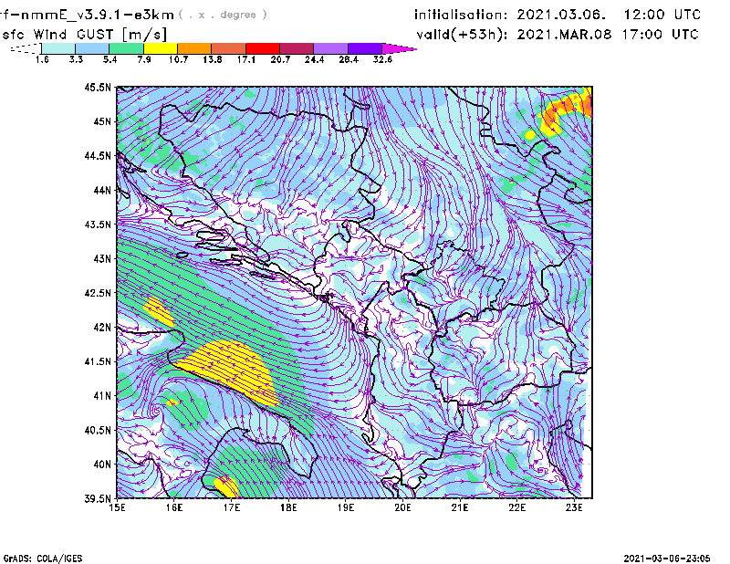Screen dimensions: 730x564
Task: Click the orange 10.7–13.8 legend swatch
Action: 194,48
